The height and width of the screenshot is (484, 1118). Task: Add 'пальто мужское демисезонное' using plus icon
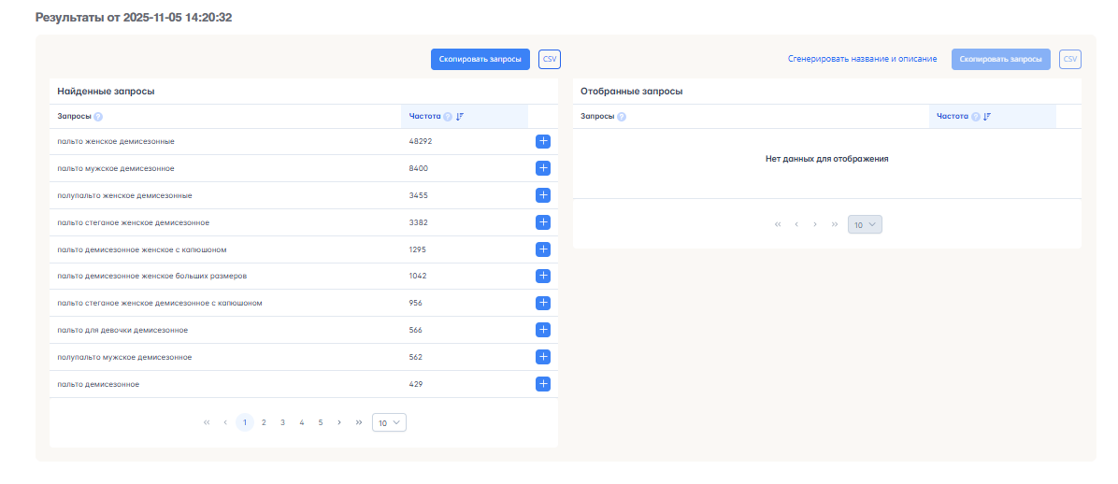tap(543, 168)
